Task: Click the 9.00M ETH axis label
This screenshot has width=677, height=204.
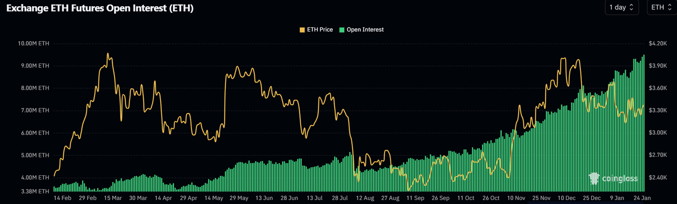Action: pos(34,66)
